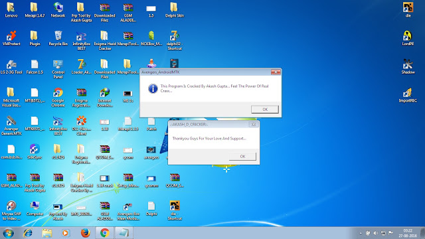Select the Recycle Bin icon
Screen dimensions: 425x239
point(58,39)
